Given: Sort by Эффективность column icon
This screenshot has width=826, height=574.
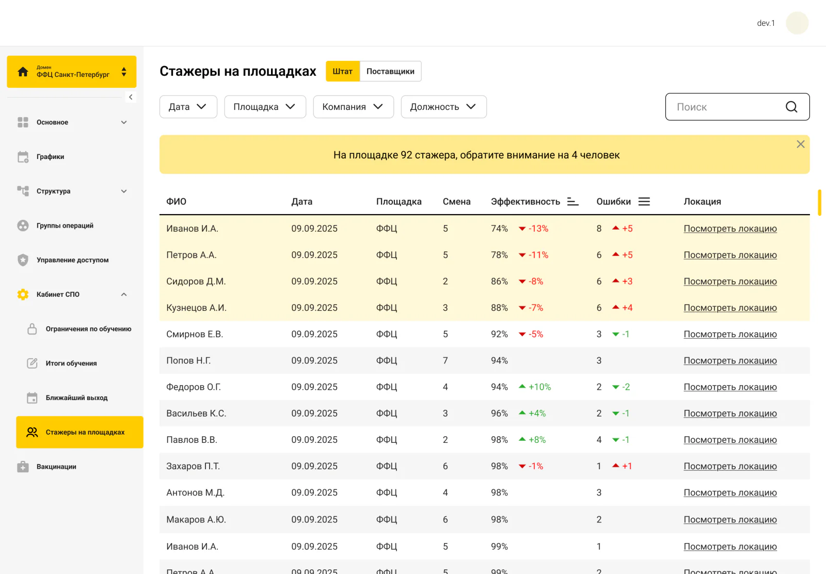Looking at the screenshot, I should click(573, 202).
